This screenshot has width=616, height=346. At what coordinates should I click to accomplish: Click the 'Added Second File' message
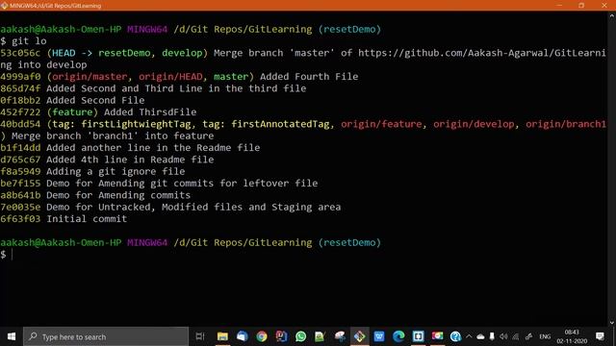pos(95,100)
